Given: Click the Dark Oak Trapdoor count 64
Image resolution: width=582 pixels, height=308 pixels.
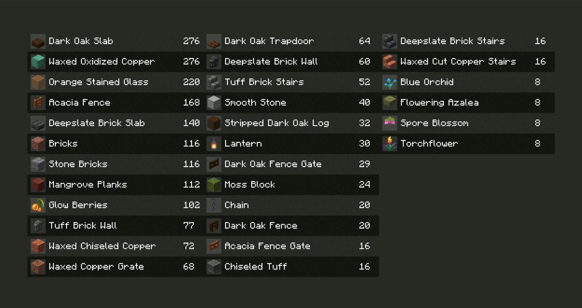Looking at the screenshot, I should (x=364, y=41).
